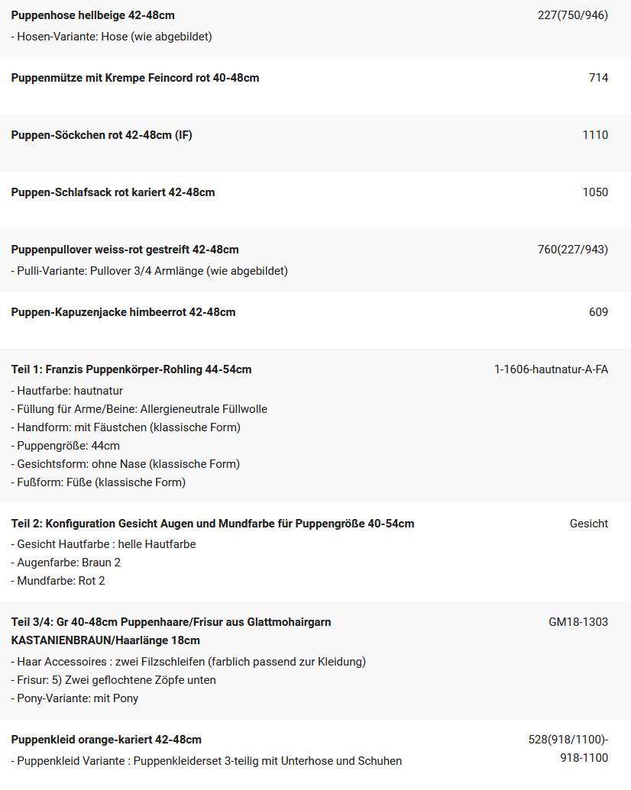Click Teil 1: Franzis Puppenkörper-Rohling heading
Image resolution: width=631 pixels, height=790 pixels.
131,369
